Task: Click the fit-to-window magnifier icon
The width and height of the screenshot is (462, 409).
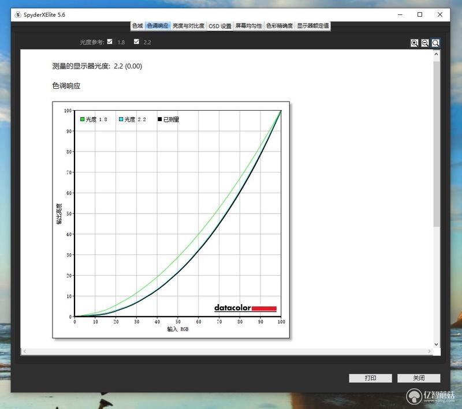Action: click(x=435, y=43)
